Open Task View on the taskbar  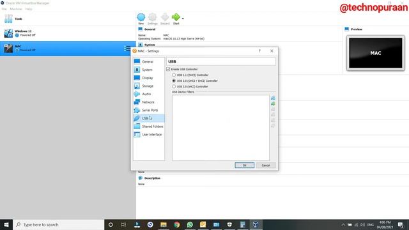click(x=123, y=224)
